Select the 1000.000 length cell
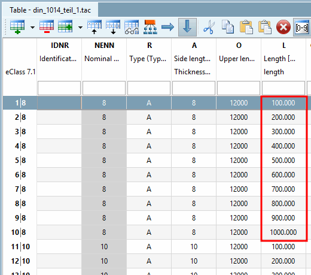 pos(283,232)
